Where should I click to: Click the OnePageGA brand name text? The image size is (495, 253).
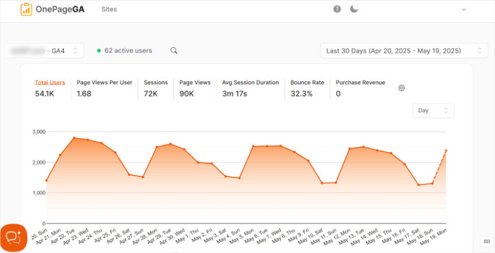60,10
